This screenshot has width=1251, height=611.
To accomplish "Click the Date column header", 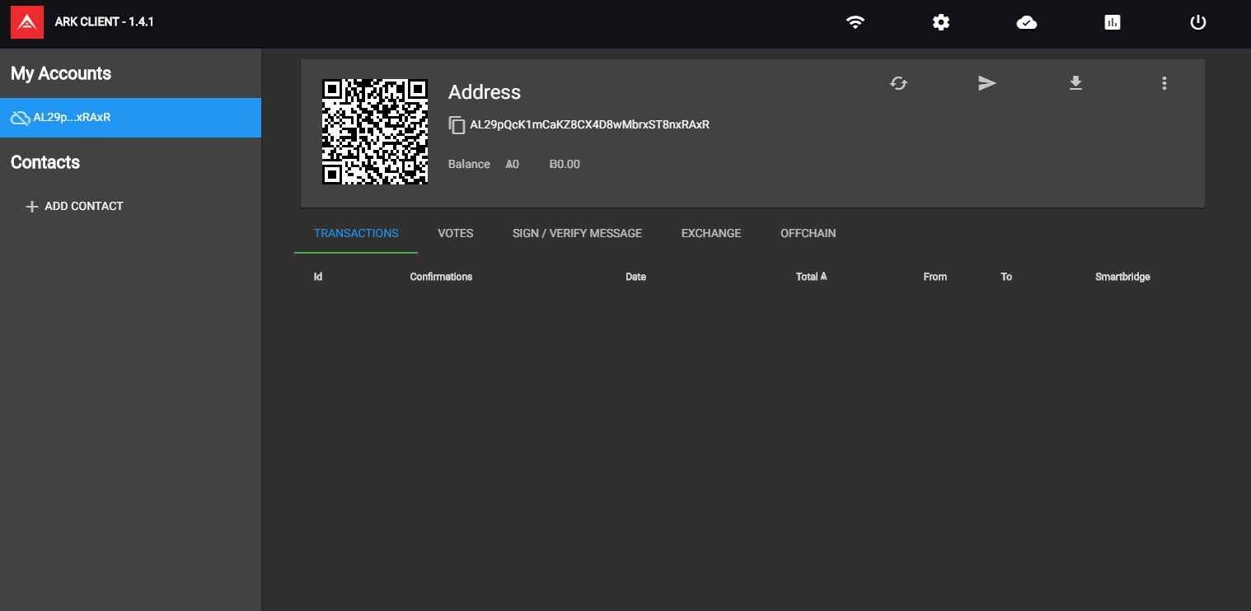I will [x=635, y=277].
